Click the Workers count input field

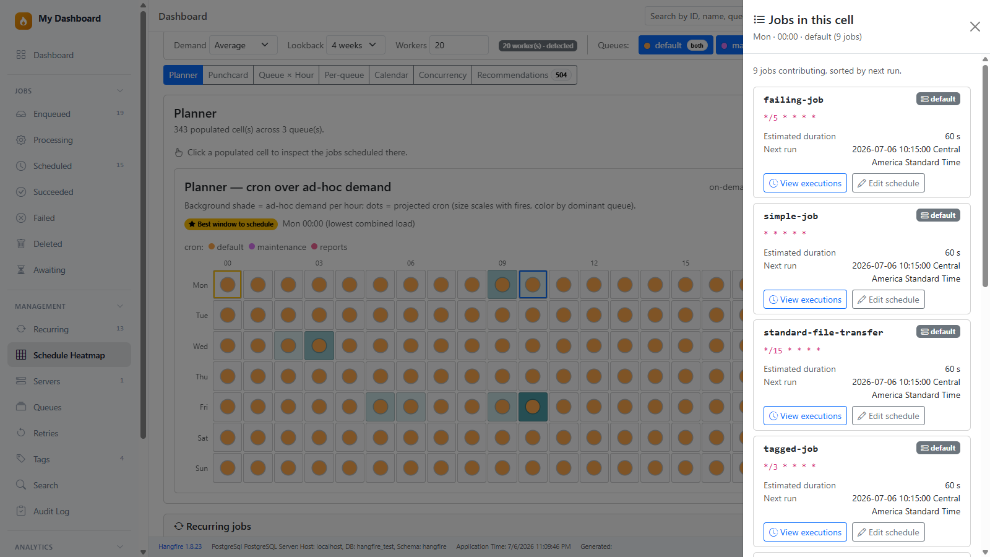coord(459,45)
